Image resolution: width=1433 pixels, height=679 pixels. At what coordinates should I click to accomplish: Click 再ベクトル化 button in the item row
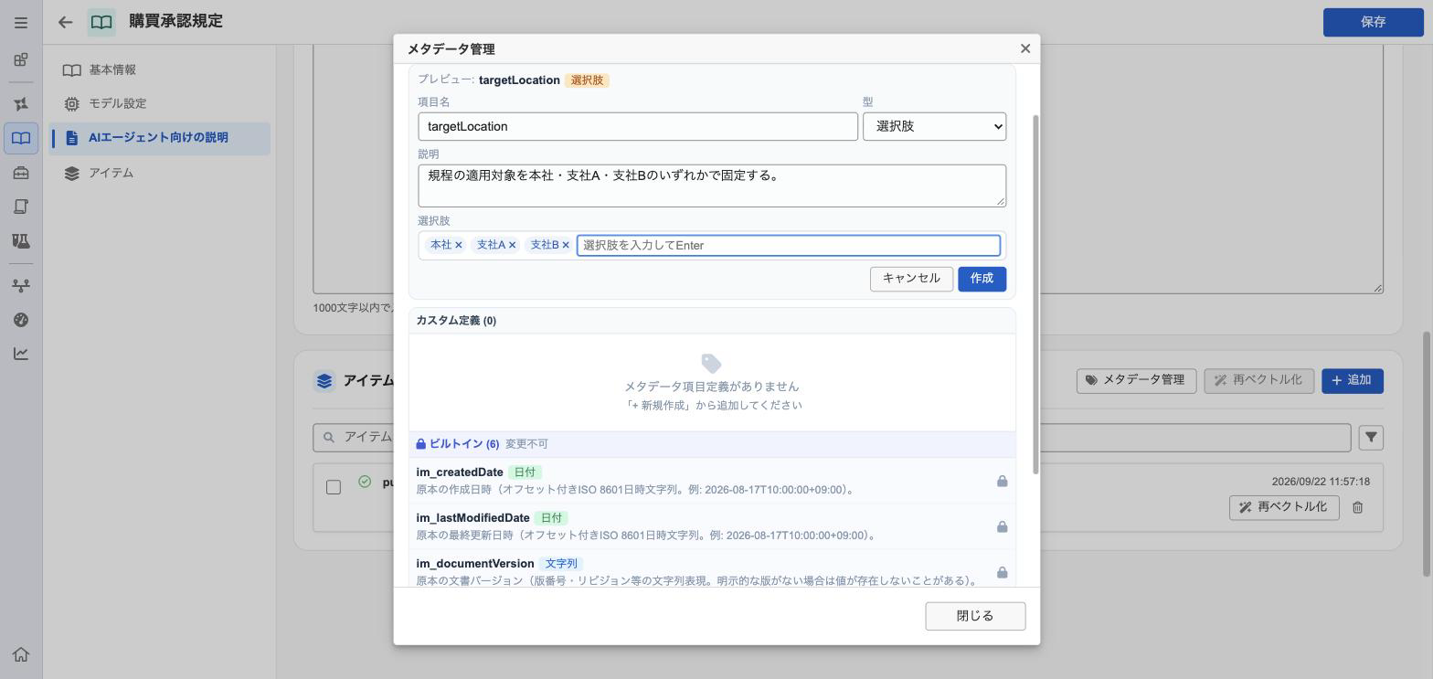pos(1284,507)
